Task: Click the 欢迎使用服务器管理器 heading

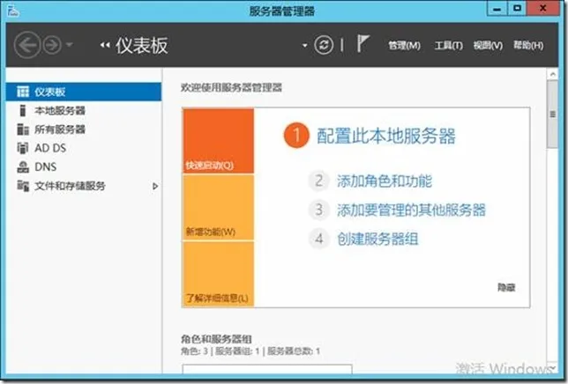Action: 231,87
